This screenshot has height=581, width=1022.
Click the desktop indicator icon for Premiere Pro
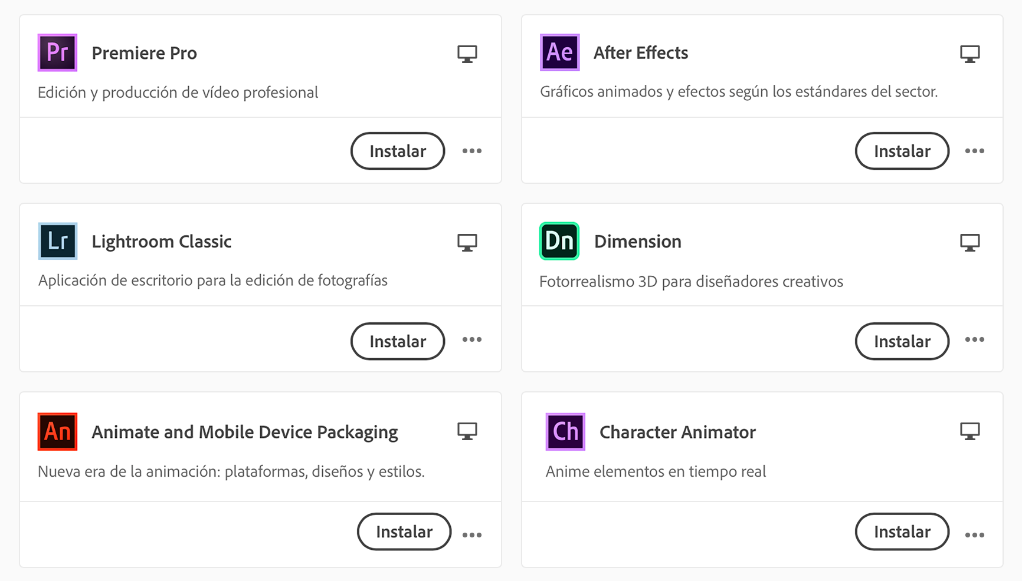[x=467, y=53]
